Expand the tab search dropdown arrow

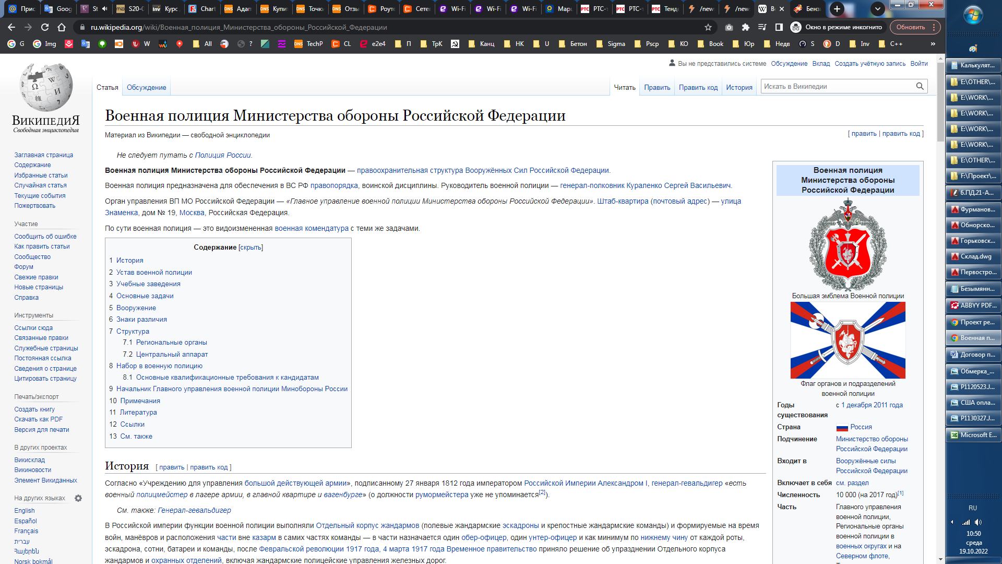tap(877, 8)
